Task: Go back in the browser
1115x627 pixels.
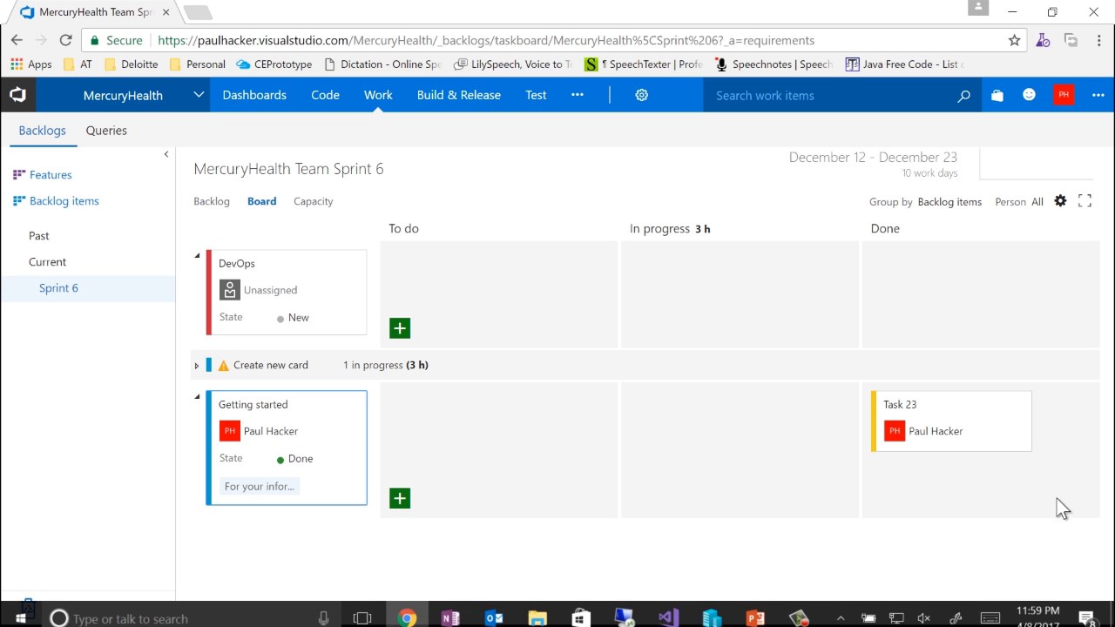Action: coord(17,40)
